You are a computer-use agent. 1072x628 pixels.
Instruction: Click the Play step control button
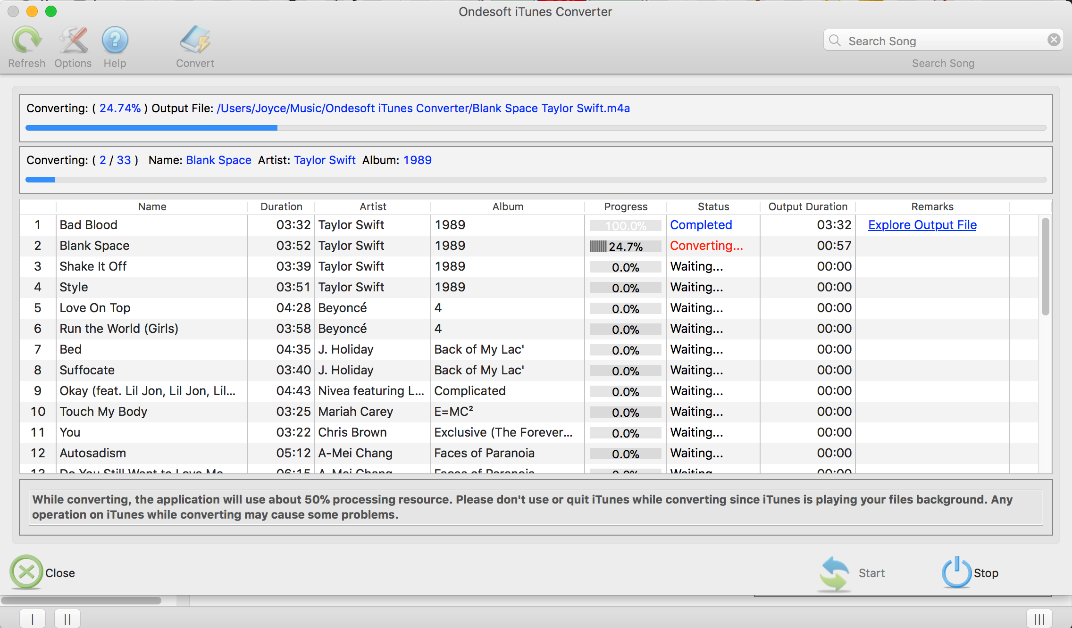click(33, 617)
